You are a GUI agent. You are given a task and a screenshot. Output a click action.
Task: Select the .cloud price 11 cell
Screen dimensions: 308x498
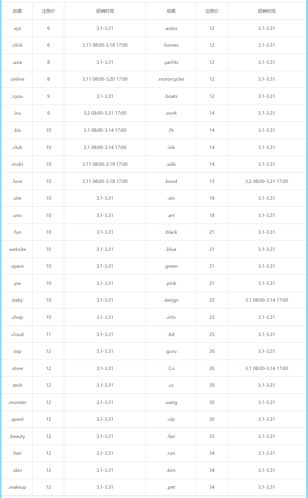click(x=49, y=334)
